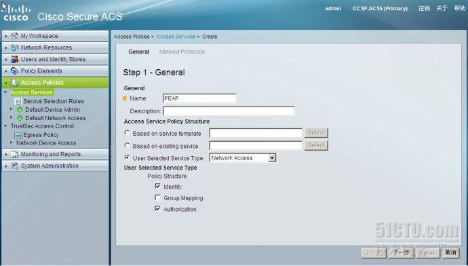Image resolution: width=468 pixels, height=266 pixels.
Task: Open Network Resources menu section
Action: pos(55,47)
